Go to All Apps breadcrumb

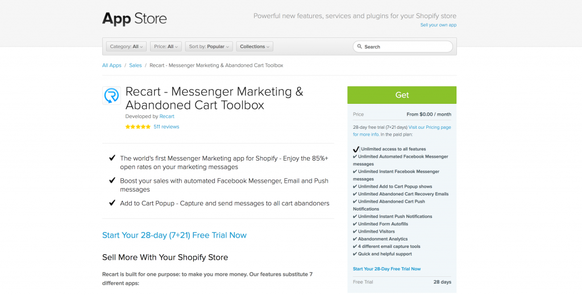tap(112, 65)
